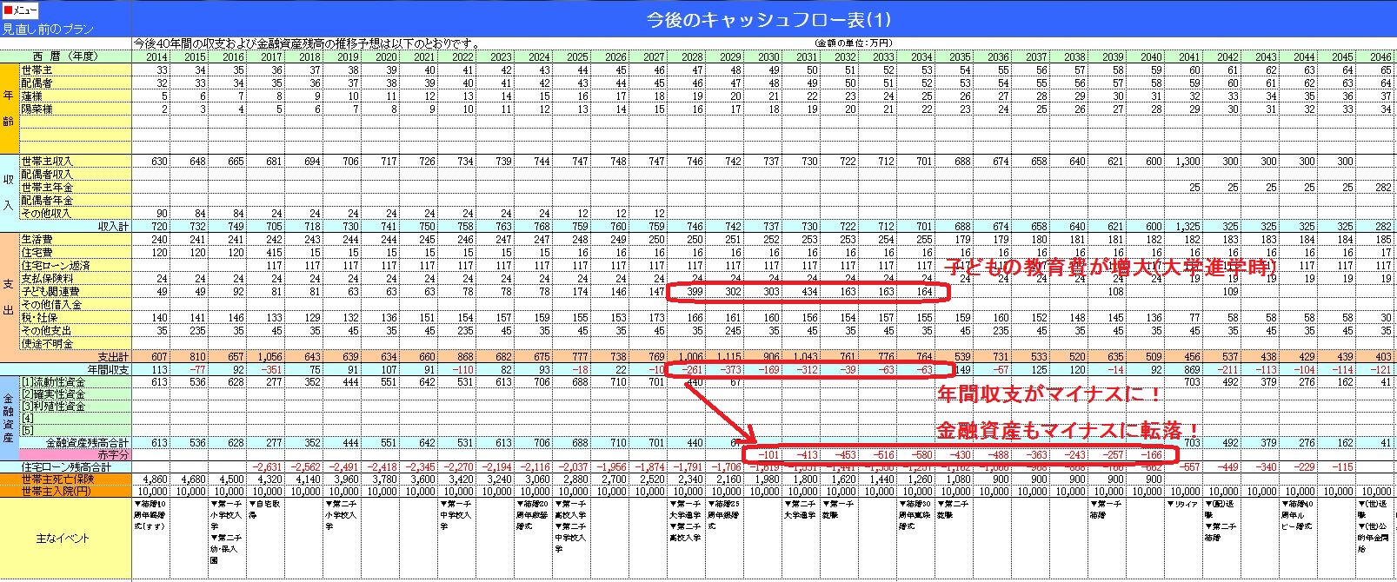Click the 子ども関連費 row label
The height and width of the screenshot is (582, 1397).
coord(50,292)
